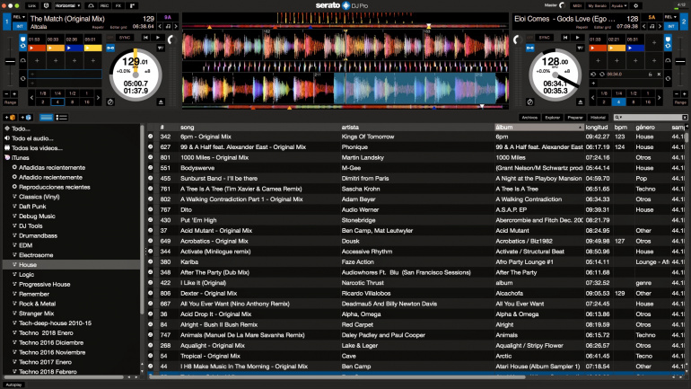The width and height of the screenshot is (691, 389).
Task: Click the Range button on deck 1
Action: click(x=10, y=102)
